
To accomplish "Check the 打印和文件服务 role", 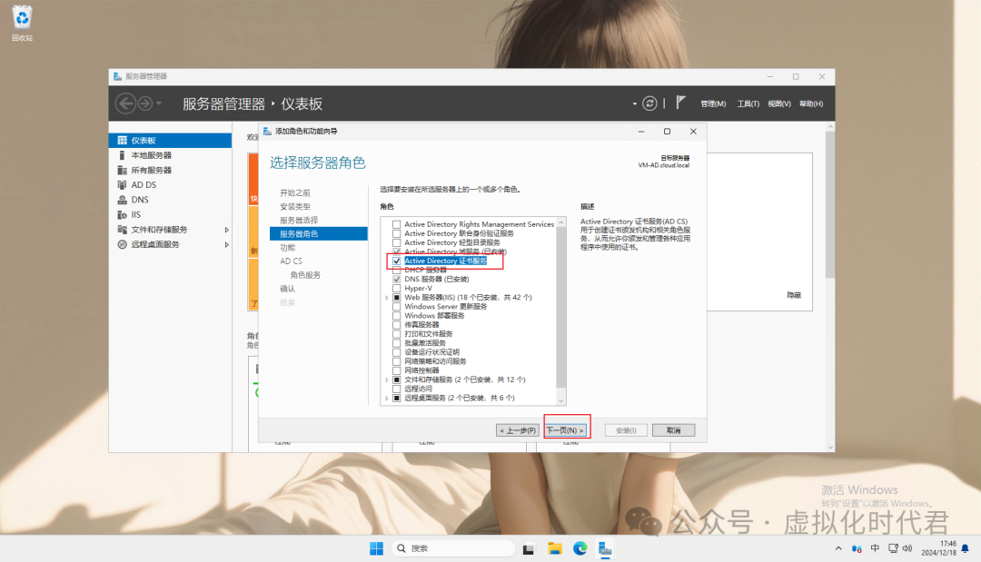I will point(396,334).
